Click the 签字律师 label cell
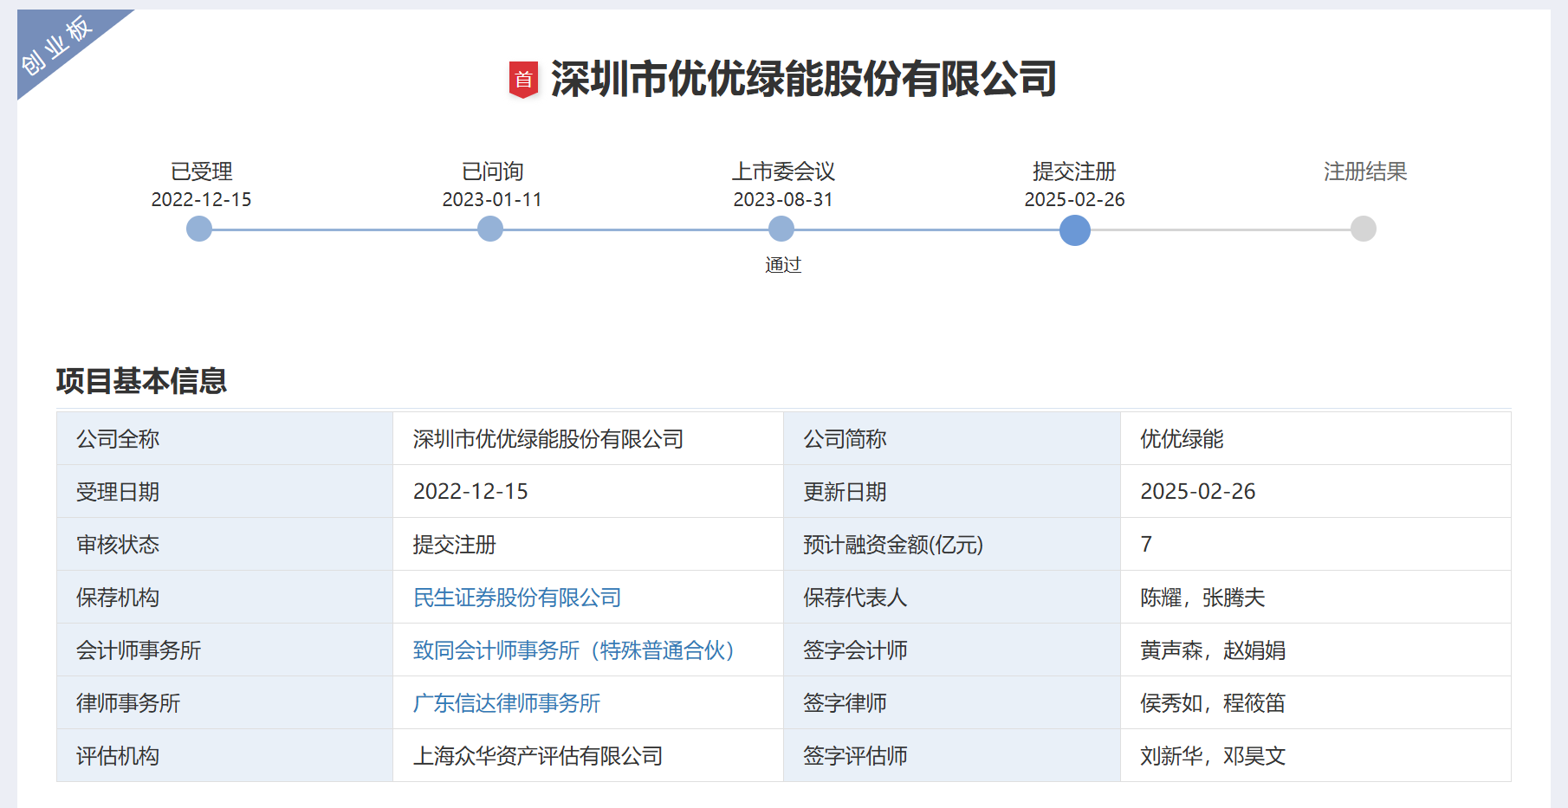 (x=952, y=703)
